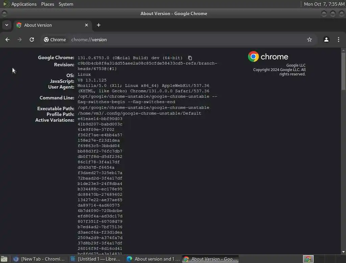This screenshot has width=346, height=263.
Task: Click variation 61e9f09e-37f02
Action: (x=96, y=129)
